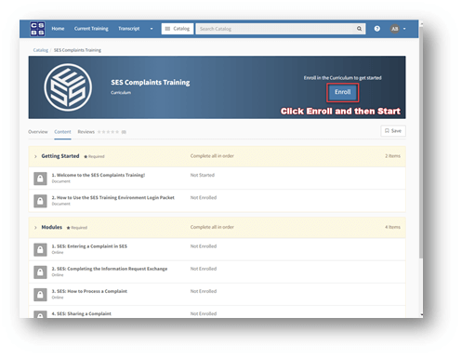Viewport: 462px width, 357px height.
Task: Click the SES curriculum logo
Action: (x=68, y=87)
